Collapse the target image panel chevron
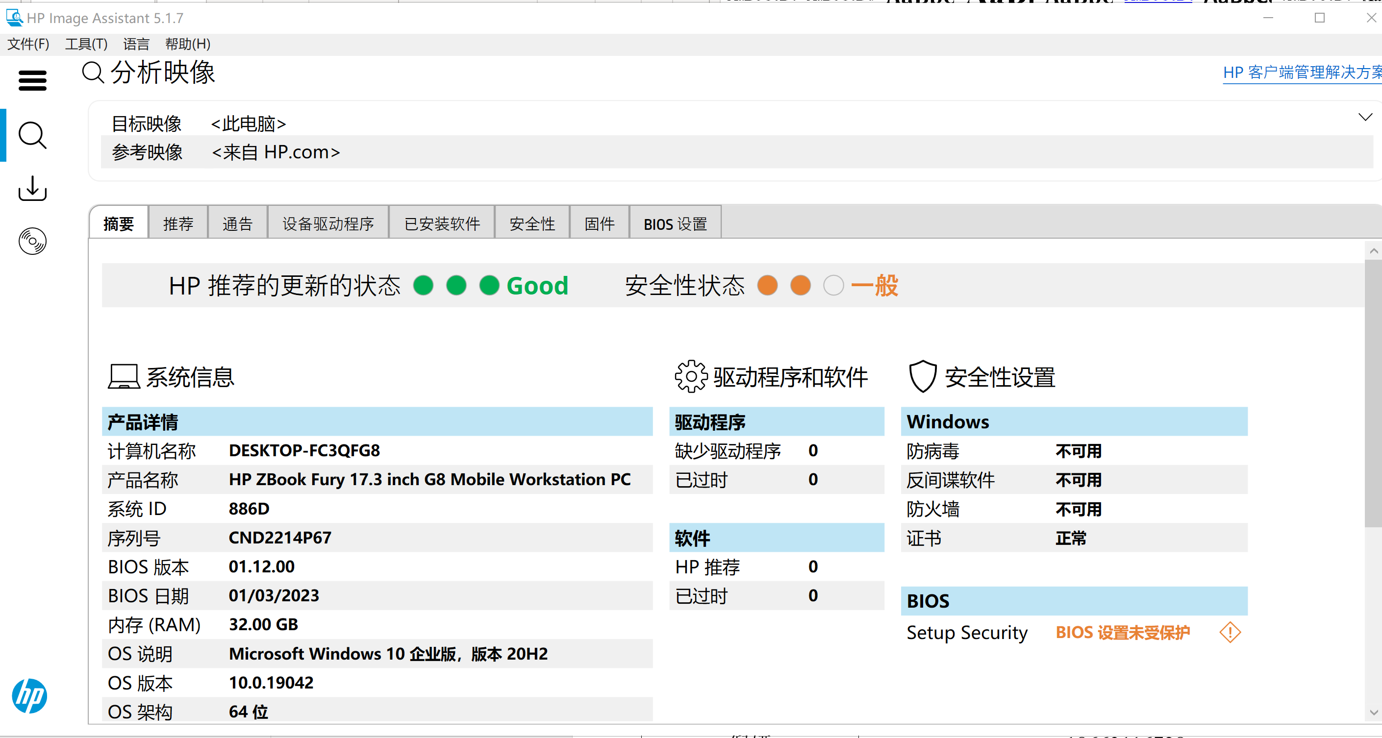 [x=1365, y=117]
